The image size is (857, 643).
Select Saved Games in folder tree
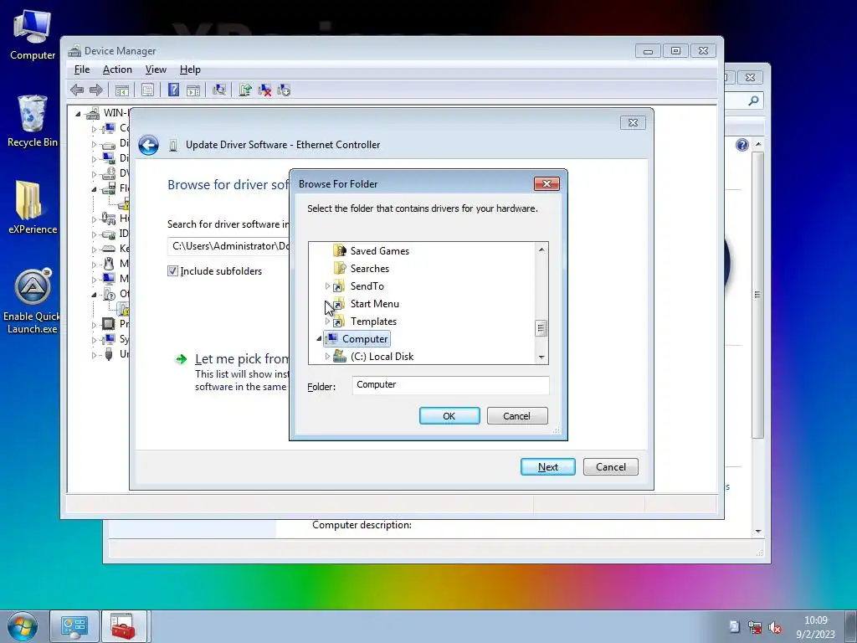379,251
